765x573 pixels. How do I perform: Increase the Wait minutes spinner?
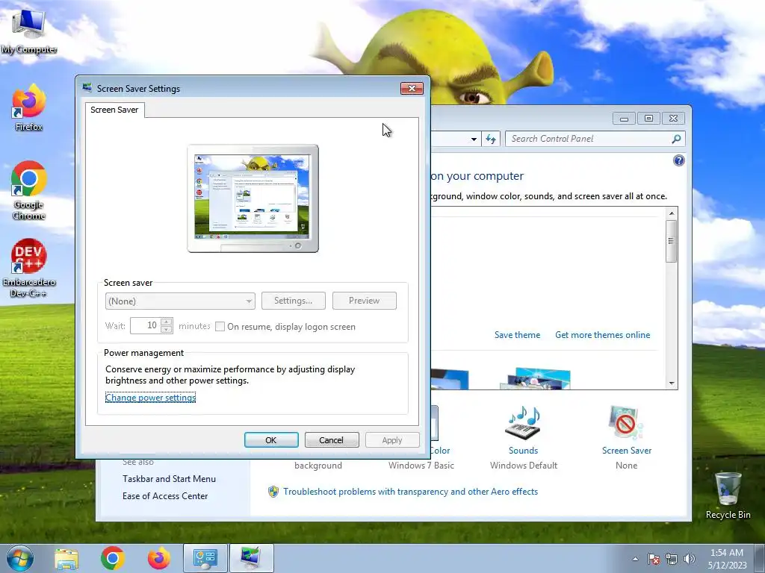pyautogui.click(x=167, y=322)
